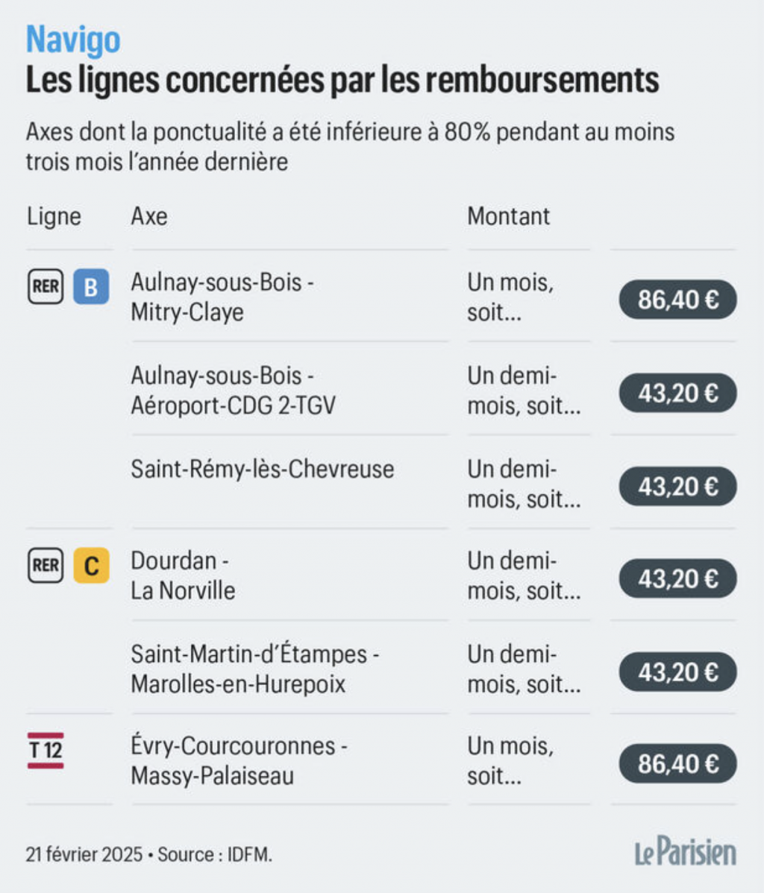Click the RER icon beside line C
This screenshot has height=893, width=764.
coord(46,565)
